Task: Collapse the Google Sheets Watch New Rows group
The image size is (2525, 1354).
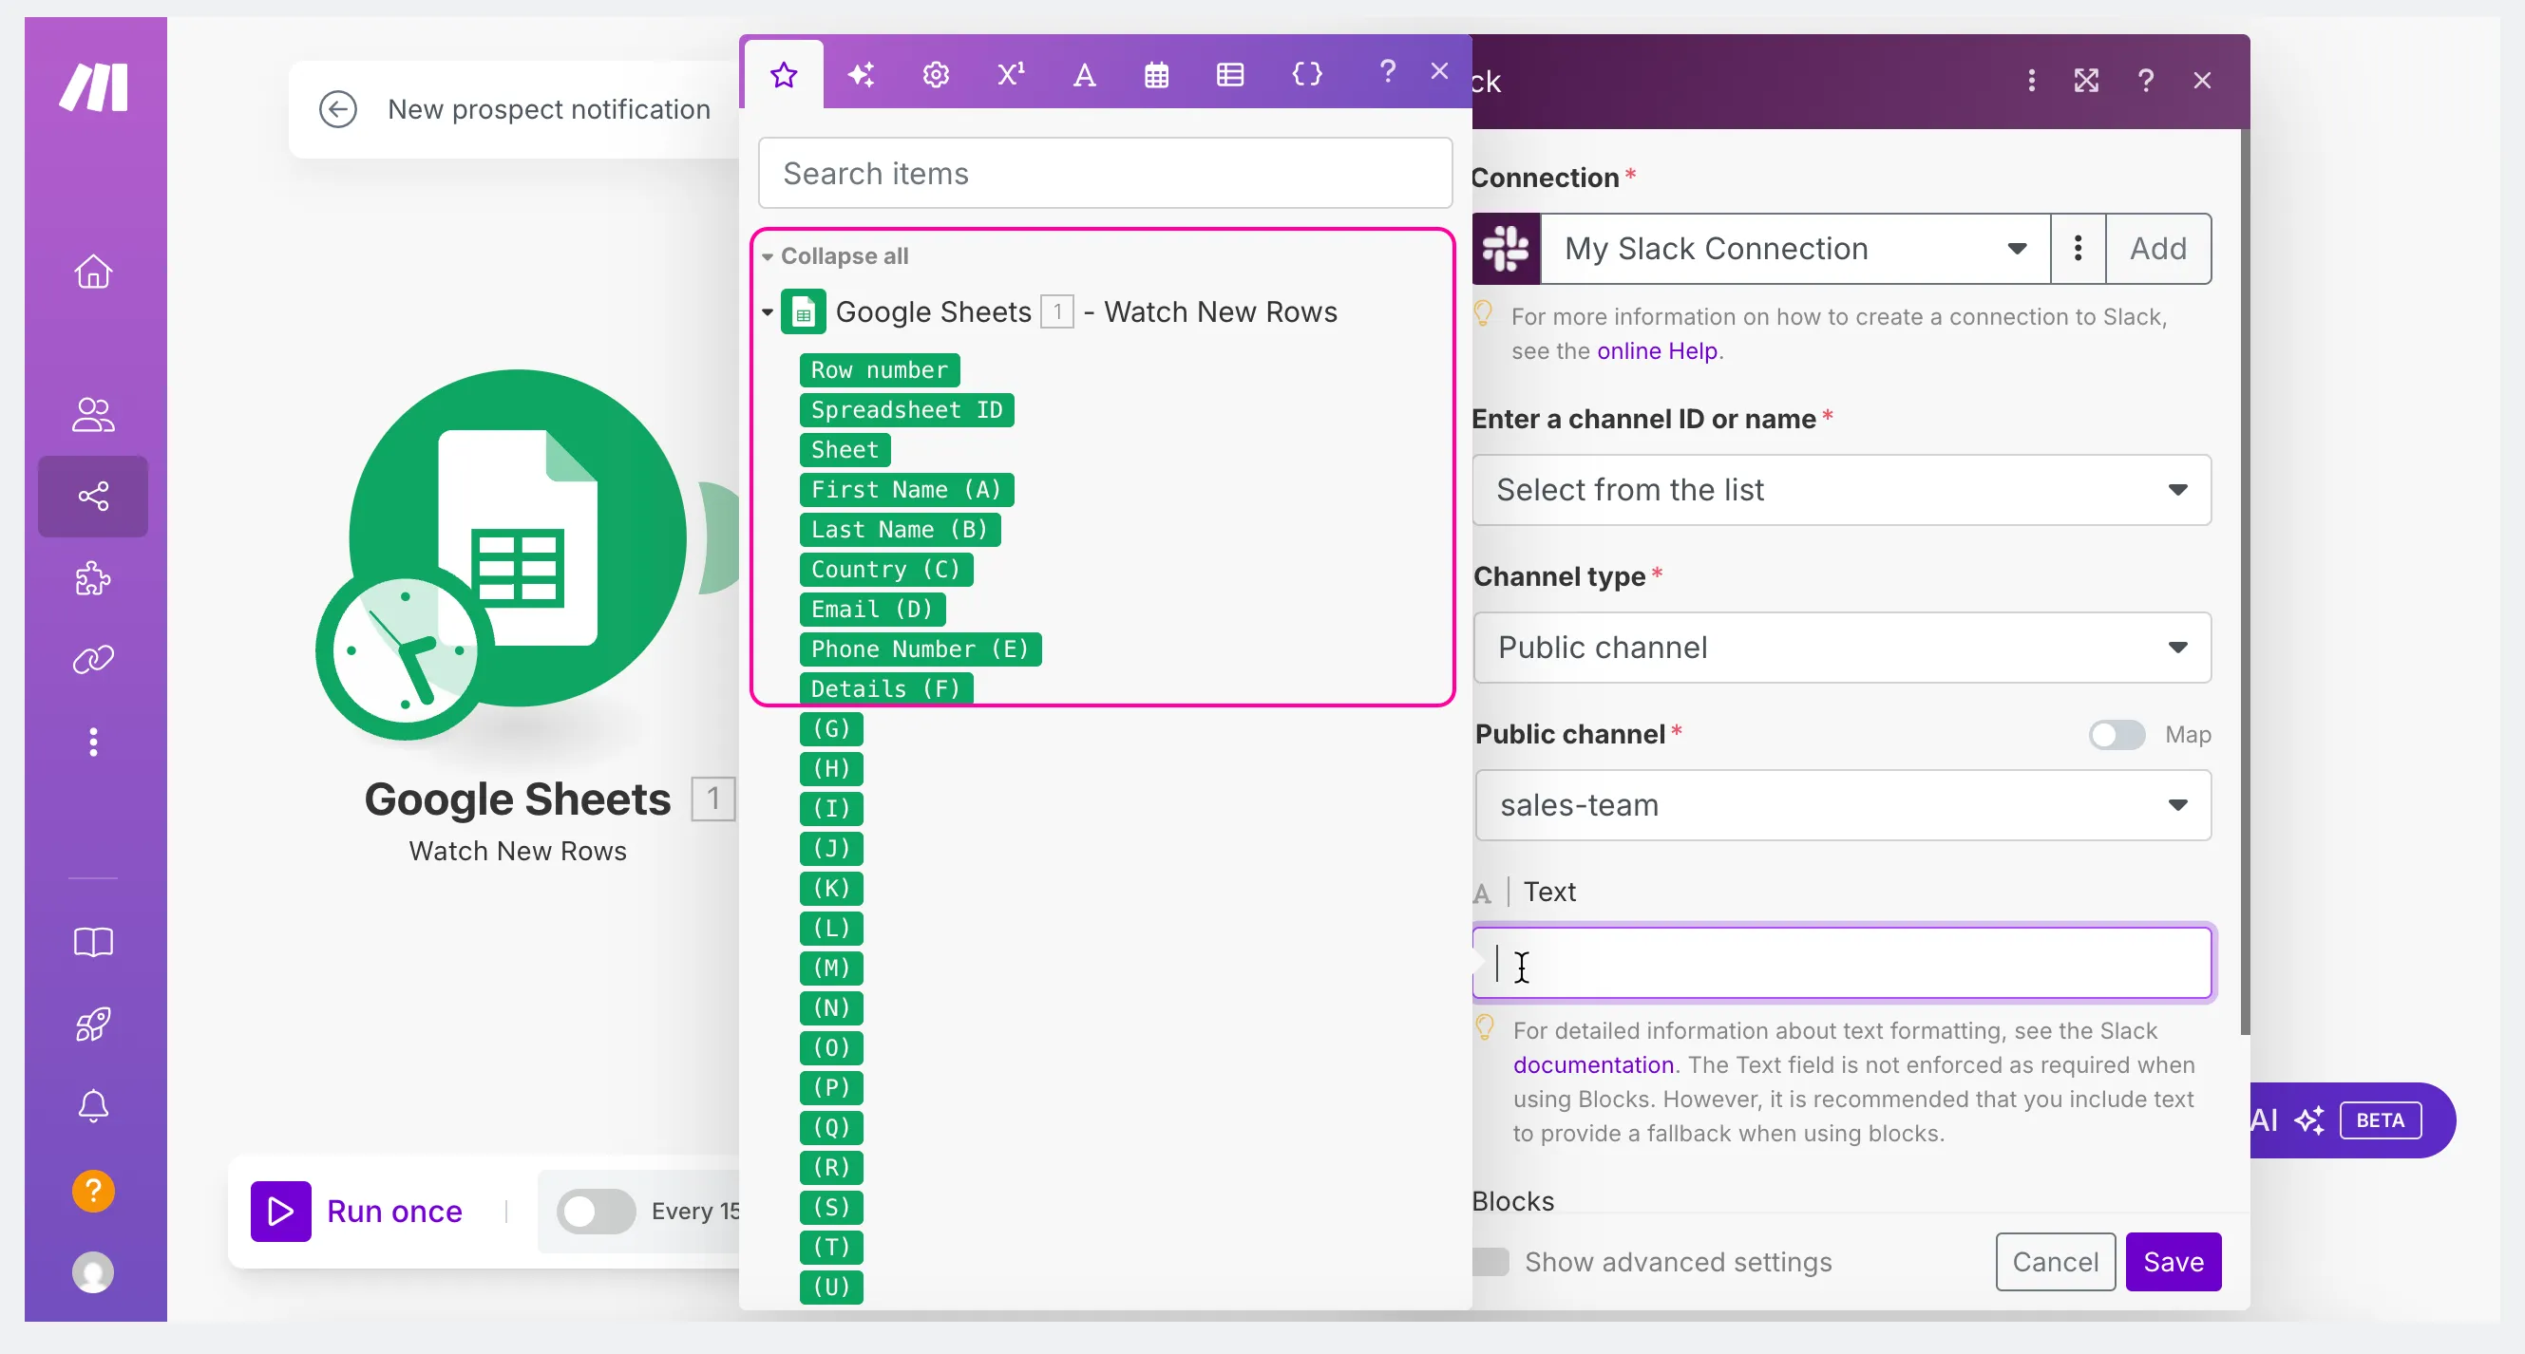Action: pos(768,312)
